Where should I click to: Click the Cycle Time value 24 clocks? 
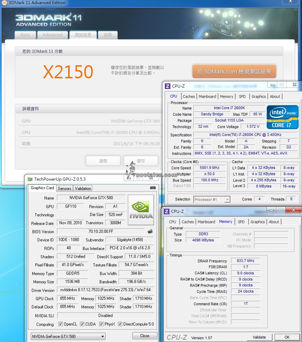245,292
